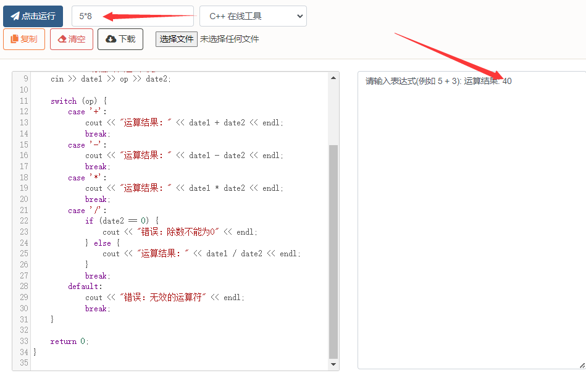This screenshot has width=586, height=373.
Task: Click the paper plane icon on run button
Action: [x=15, y=16]
